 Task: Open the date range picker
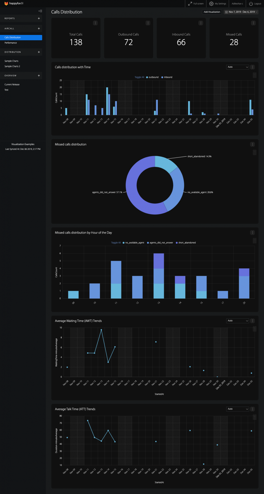click(x=241, y=12)
